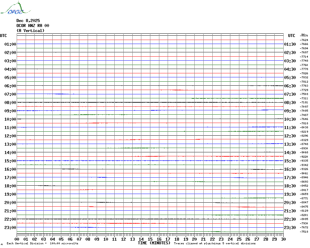Select the 15:00 hour label on left
This screenshot has width=310, height=248.
[x=10, y=161]
